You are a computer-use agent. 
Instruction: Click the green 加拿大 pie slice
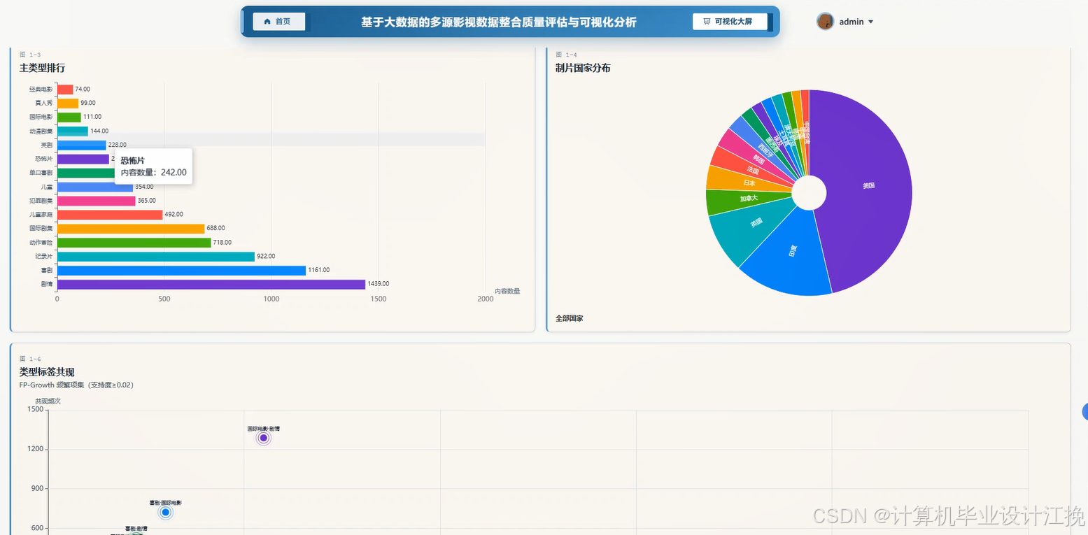[x=749, y=199]
